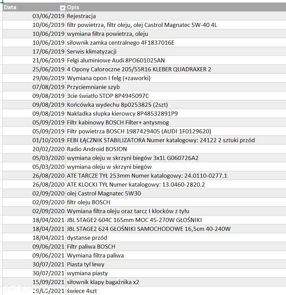This screenshot has height=295, width=286.
Task: Click the Serwis klimatyzacji cell
Action: click(92, 51)
